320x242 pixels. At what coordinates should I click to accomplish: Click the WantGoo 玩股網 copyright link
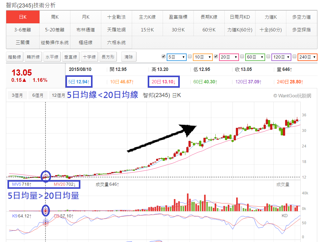pyautogui.click(x=292, y=95)
